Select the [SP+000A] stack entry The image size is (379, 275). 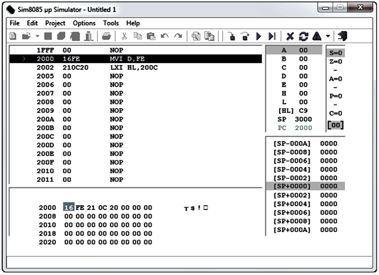(305, 230)
